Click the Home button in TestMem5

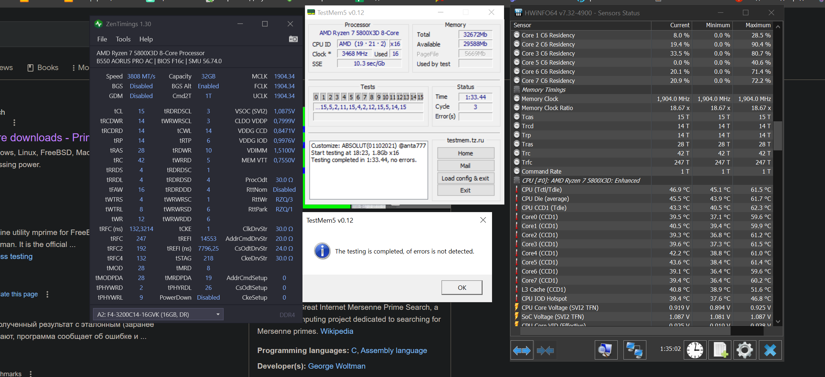(x=466, y=153)
